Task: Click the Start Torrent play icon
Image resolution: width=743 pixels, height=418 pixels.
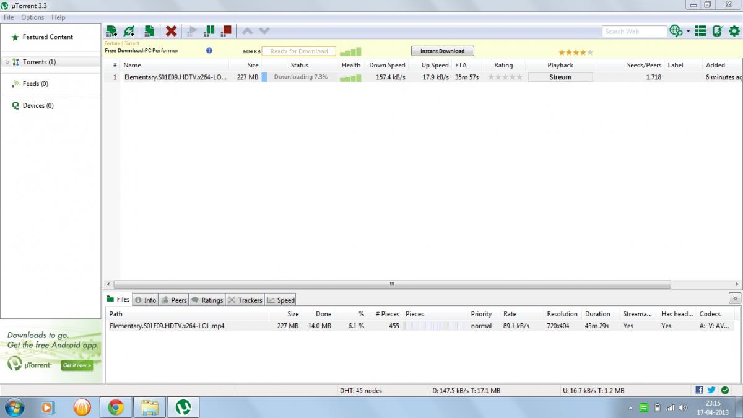Action: 193,31
